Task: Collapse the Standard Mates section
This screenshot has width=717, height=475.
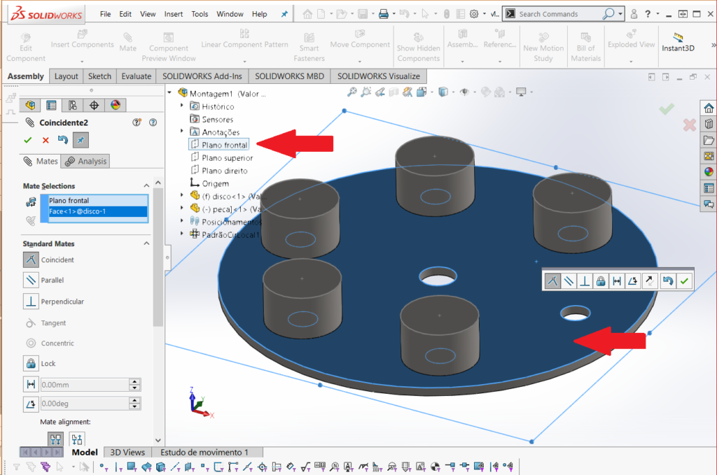Action: pos(147,243)
